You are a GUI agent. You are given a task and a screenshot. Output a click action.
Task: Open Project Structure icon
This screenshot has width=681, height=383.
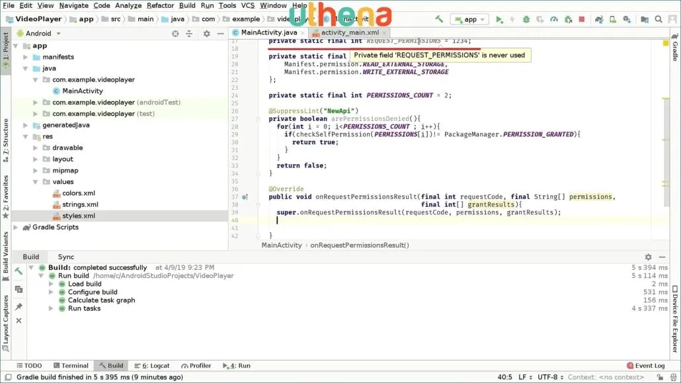tap(645, 20)
